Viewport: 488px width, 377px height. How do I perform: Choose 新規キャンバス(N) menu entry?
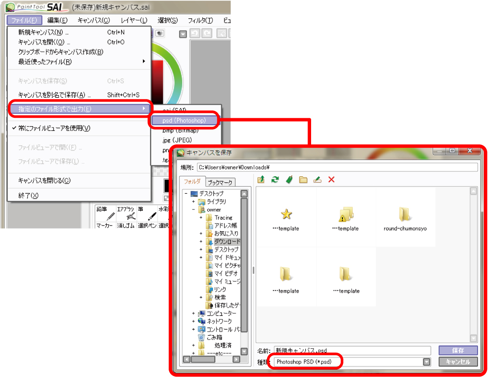click(x=79, y=32)
